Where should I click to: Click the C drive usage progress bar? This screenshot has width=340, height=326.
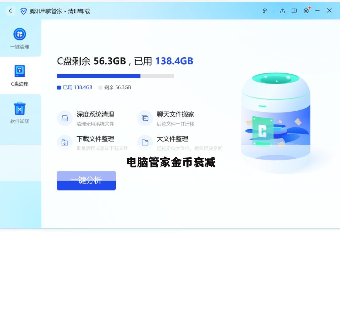[x=115, y=76]
